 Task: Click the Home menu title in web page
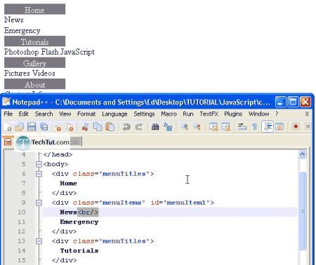tap(34, 9)
